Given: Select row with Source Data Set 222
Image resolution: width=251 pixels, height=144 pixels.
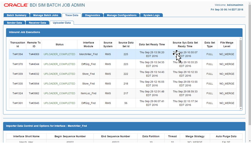Looking at the screenshot, I should [122, 74].
